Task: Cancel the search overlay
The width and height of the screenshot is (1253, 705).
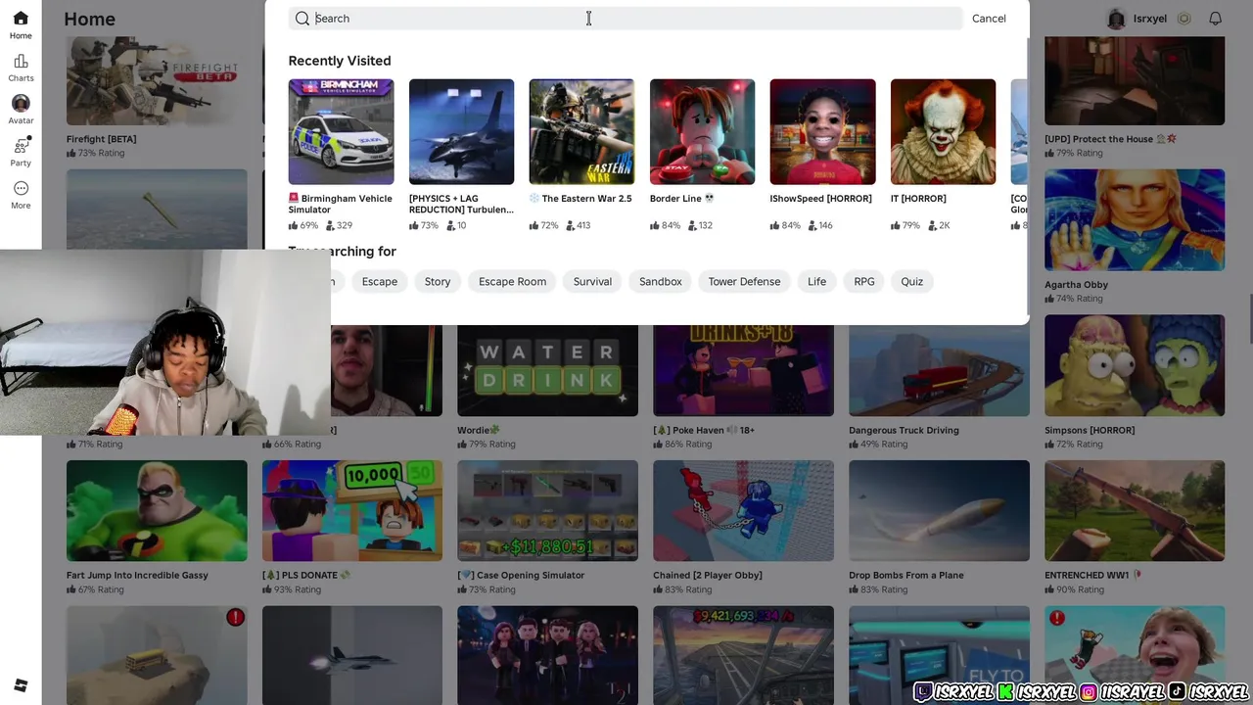Action: pos(989,19)
